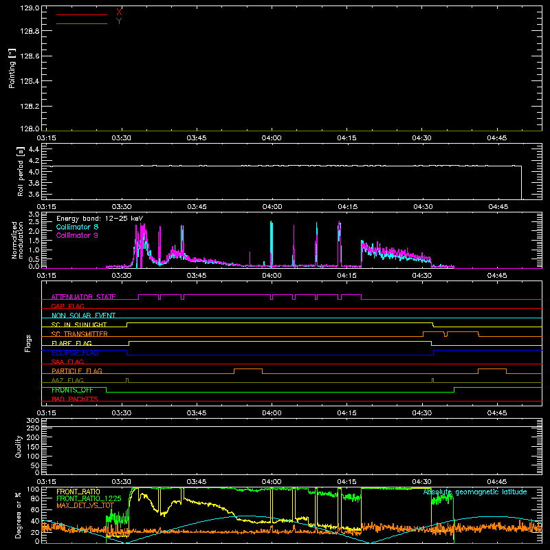
Task: Click 128.2 tick on Pointing axis
Action: pos(30,107)
